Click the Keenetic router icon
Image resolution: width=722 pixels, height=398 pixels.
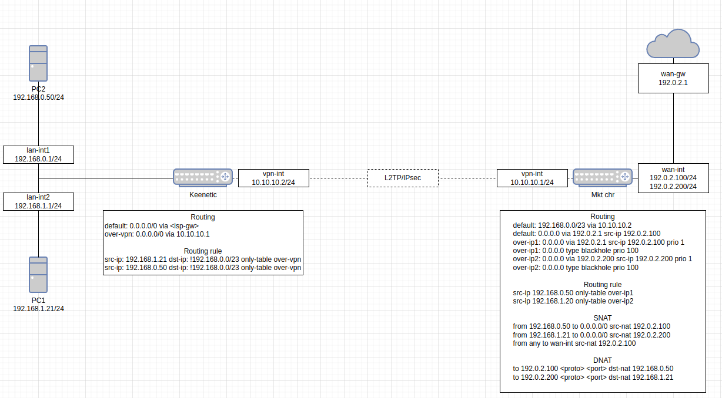(x=203, y=177)
